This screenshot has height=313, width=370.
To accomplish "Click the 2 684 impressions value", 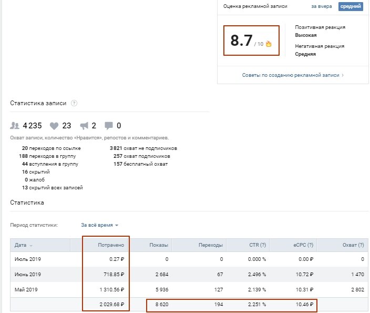I will pos(162,275).
